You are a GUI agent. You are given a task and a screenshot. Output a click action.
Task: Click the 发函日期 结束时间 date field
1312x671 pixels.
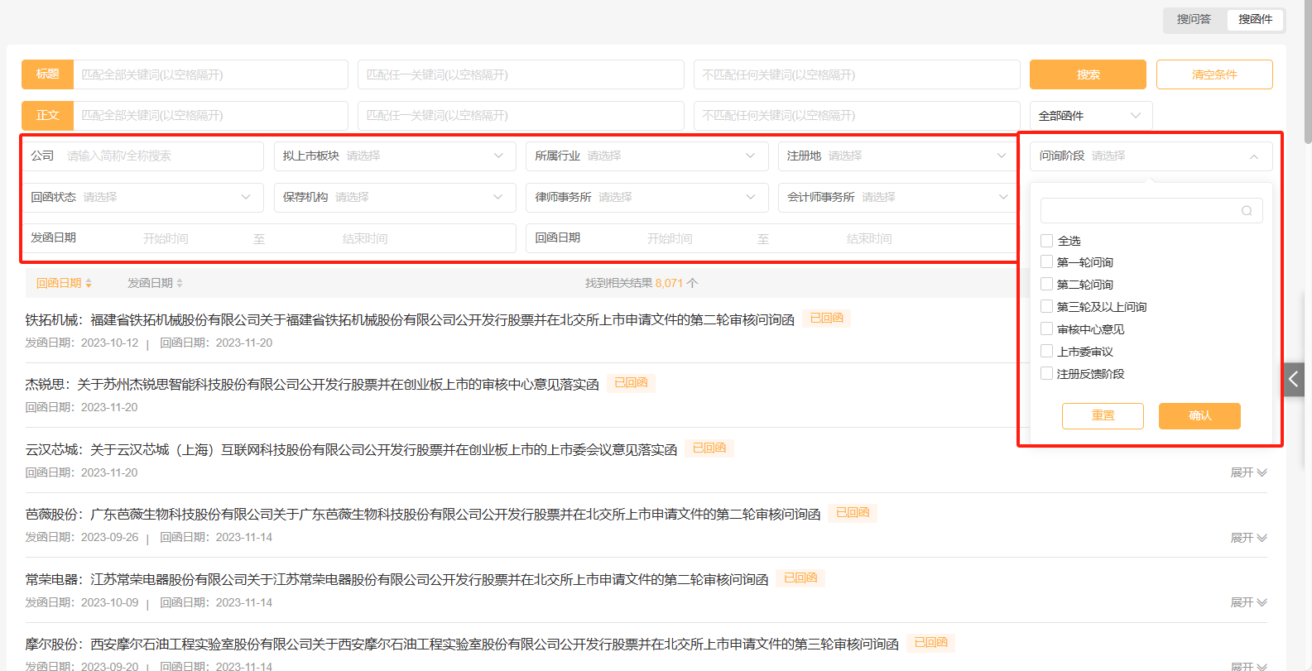click(365, 238)
